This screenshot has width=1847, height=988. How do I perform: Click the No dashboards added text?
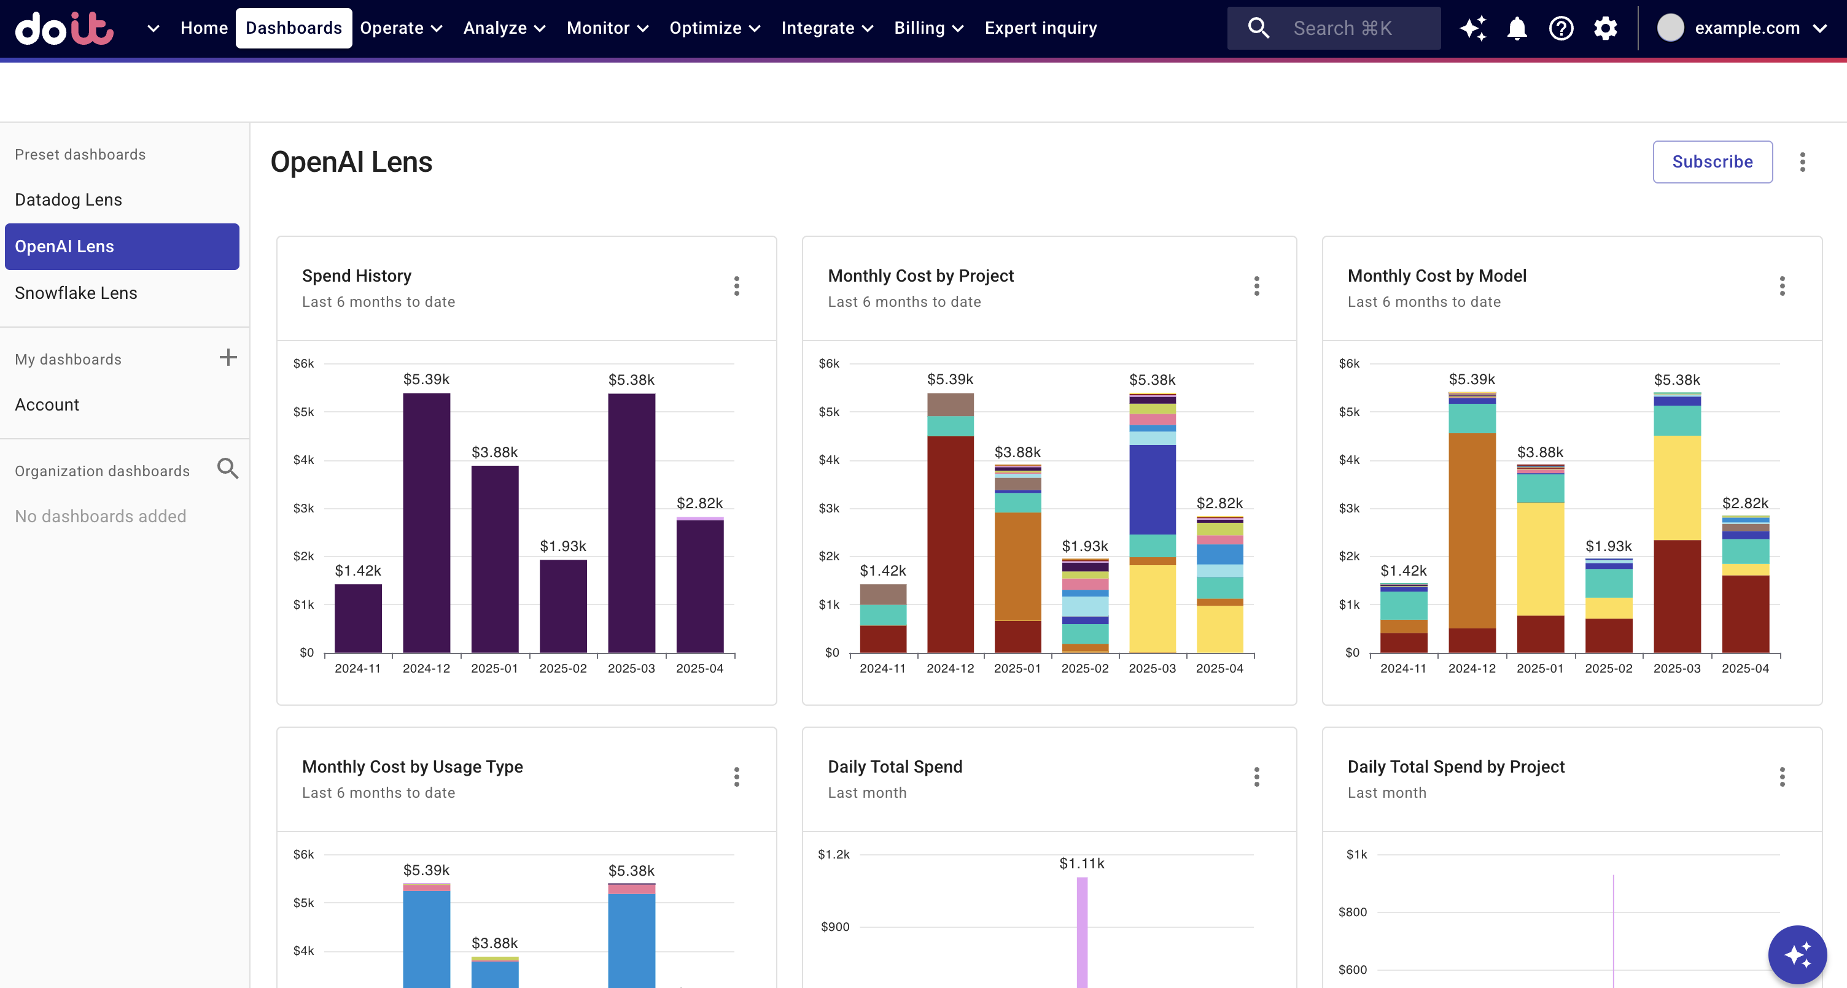[x=100, y=517]
